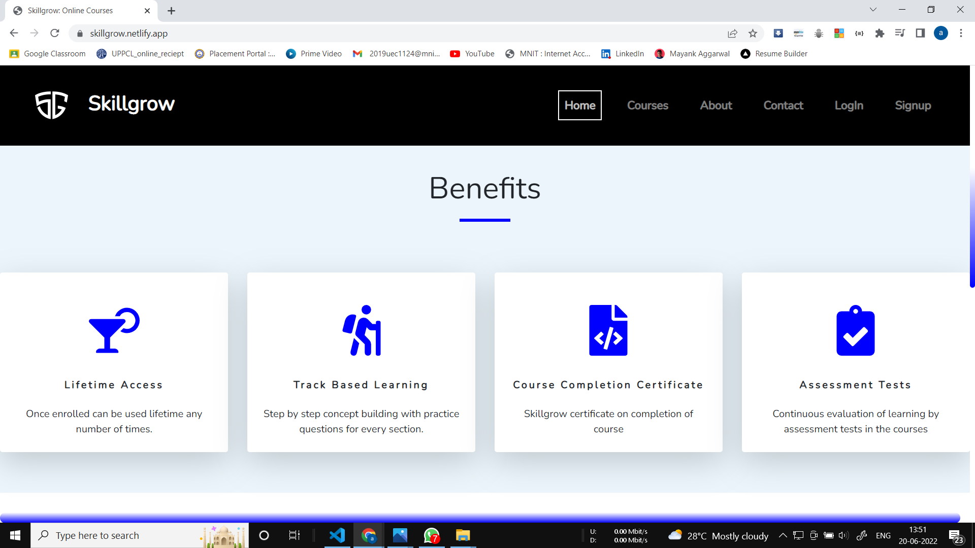Viewport: 975px width, 548px height.
Task: Click the page vertical scrollbar thumb
Action: click(972, 228)
